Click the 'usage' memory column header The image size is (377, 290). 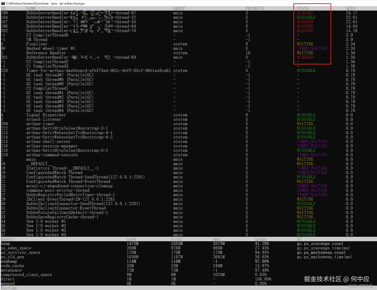261,239
